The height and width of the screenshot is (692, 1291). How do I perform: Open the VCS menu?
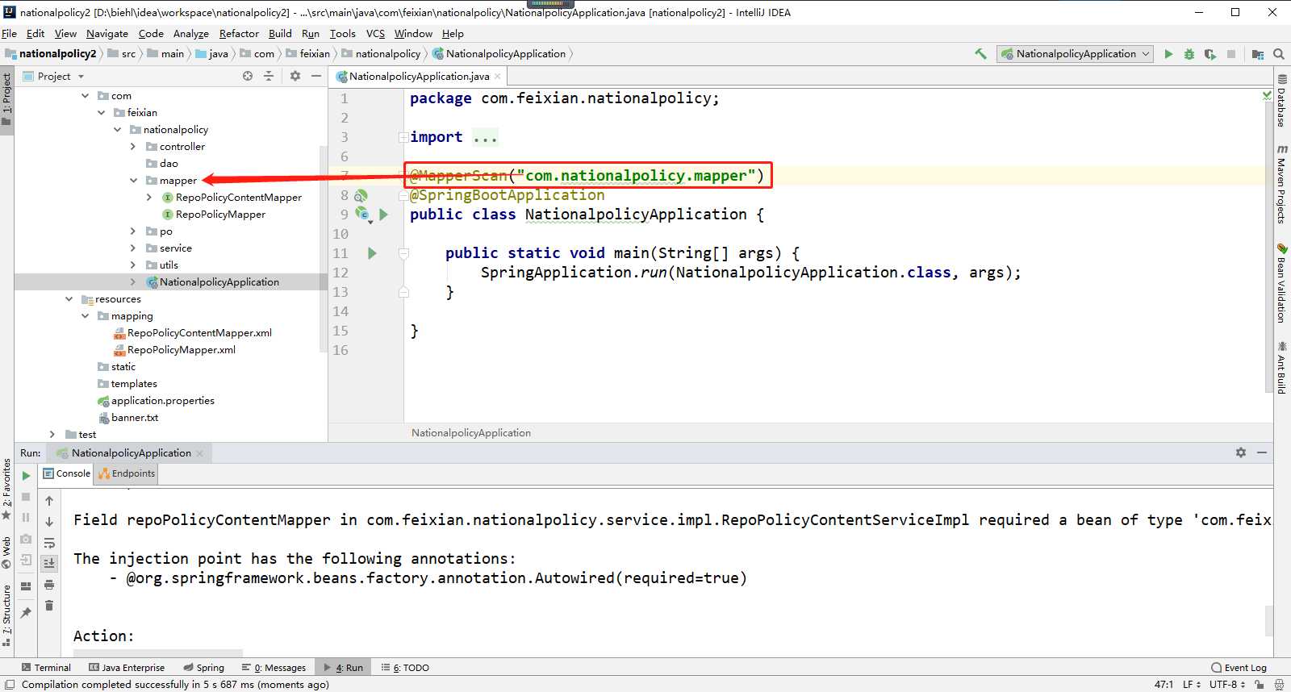(x=375, y=33)
